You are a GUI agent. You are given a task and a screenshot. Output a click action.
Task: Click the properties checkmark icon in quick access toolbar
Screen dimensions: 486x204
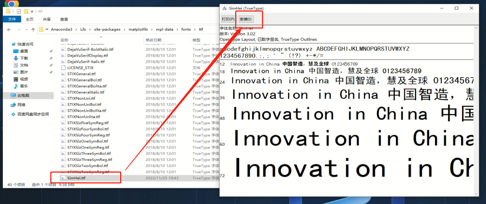[x=19, y=11]
